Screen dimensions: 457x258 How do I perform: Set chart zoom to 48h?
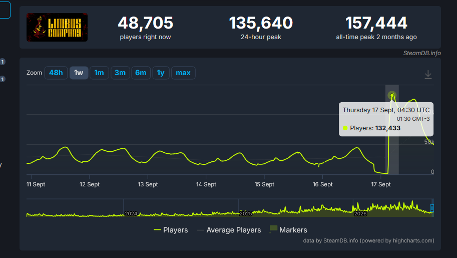(x=56, y=73)
